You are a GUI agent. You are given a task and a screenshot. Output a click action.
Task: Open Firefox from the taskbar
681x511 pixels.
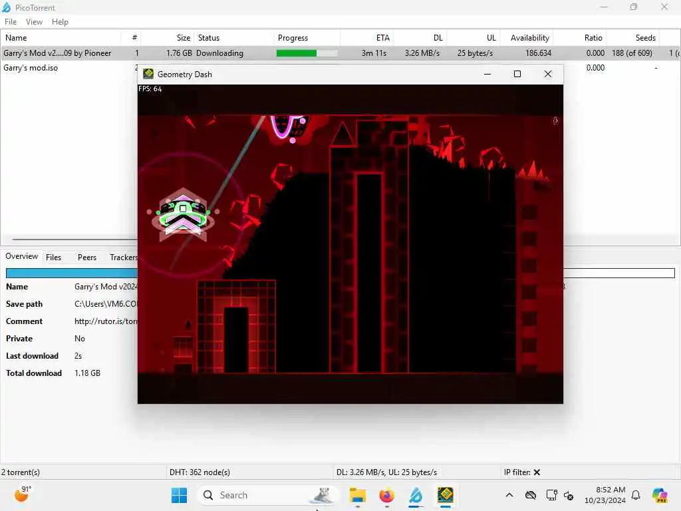pos(386,495)
